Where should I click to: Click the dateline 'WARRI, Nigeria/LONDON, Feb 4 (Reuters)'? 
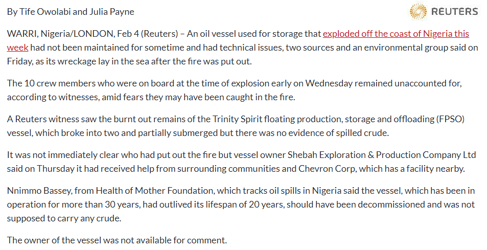(92, 34)
